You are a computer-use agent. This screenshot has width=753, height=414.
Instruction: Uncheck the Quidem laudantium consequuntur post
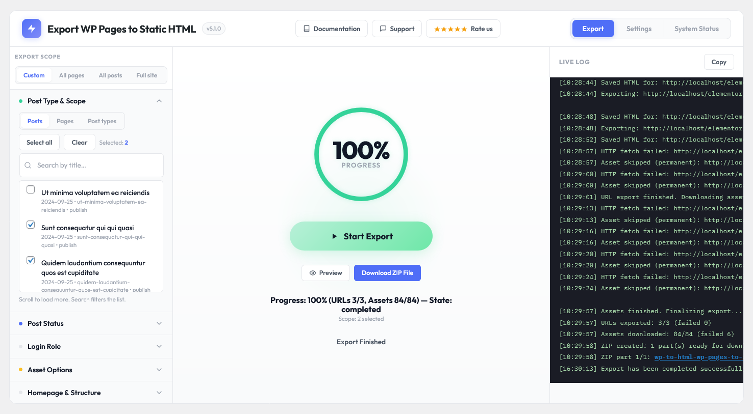coord(30,260)
